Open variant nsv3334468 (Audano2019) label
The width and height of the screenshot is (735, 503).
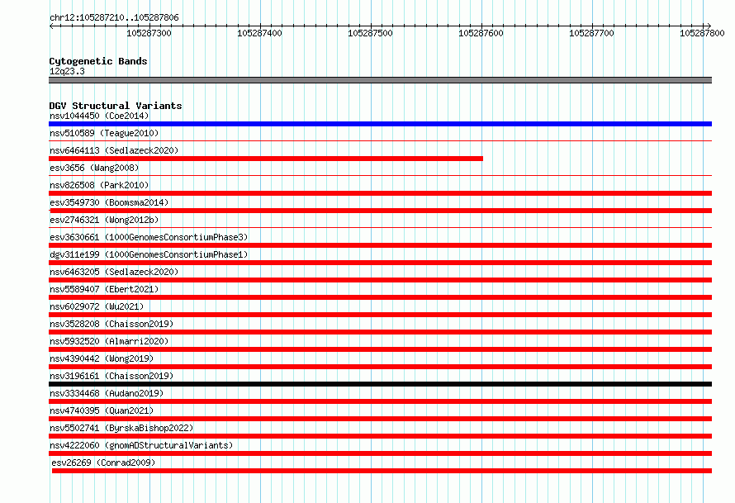(107, 393)
